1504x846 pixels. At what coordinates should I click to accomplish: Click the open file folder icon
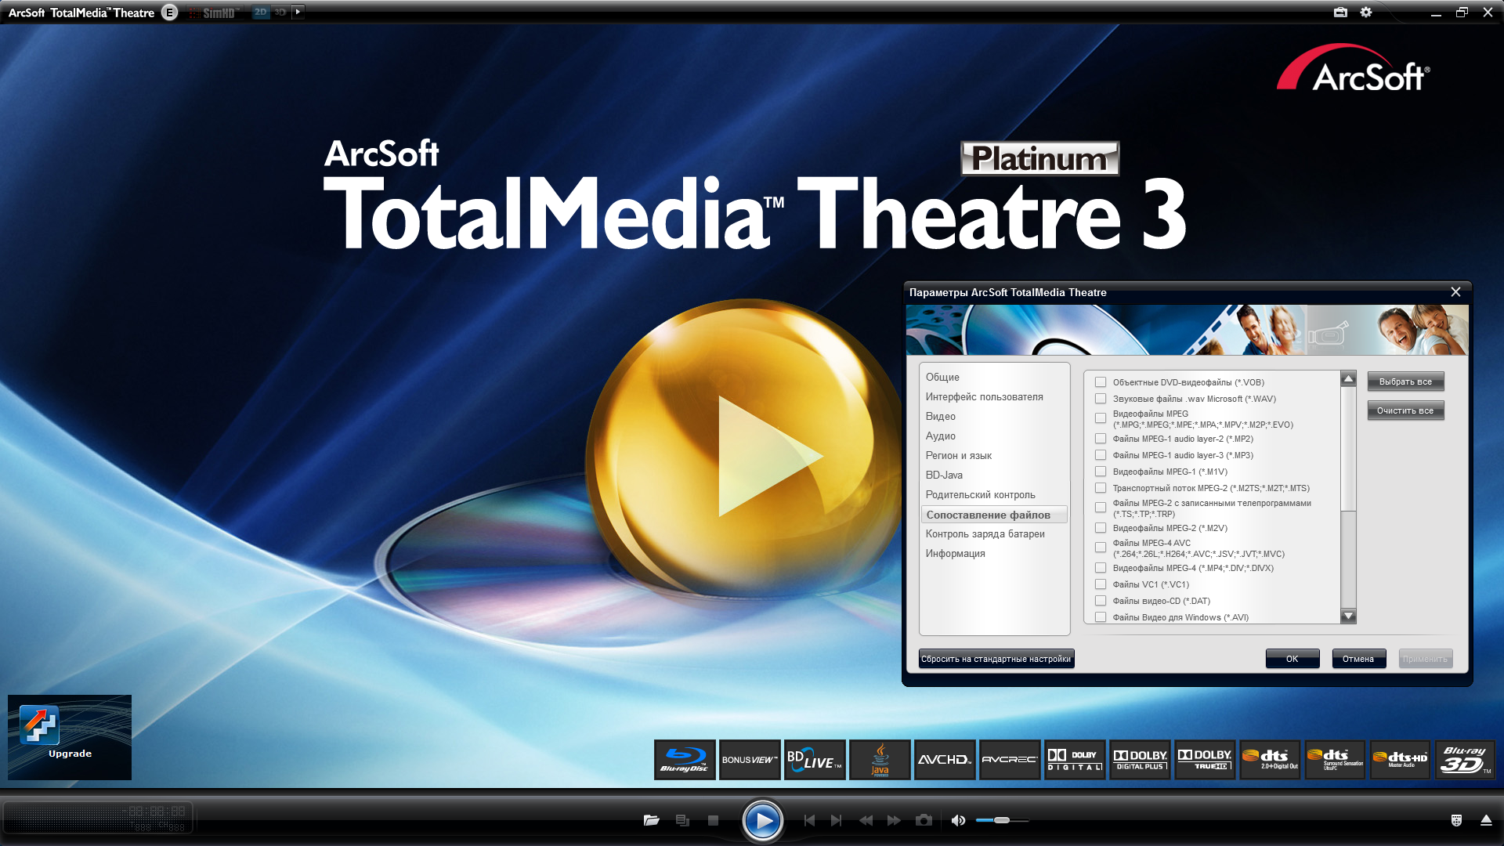pos(651,820)
